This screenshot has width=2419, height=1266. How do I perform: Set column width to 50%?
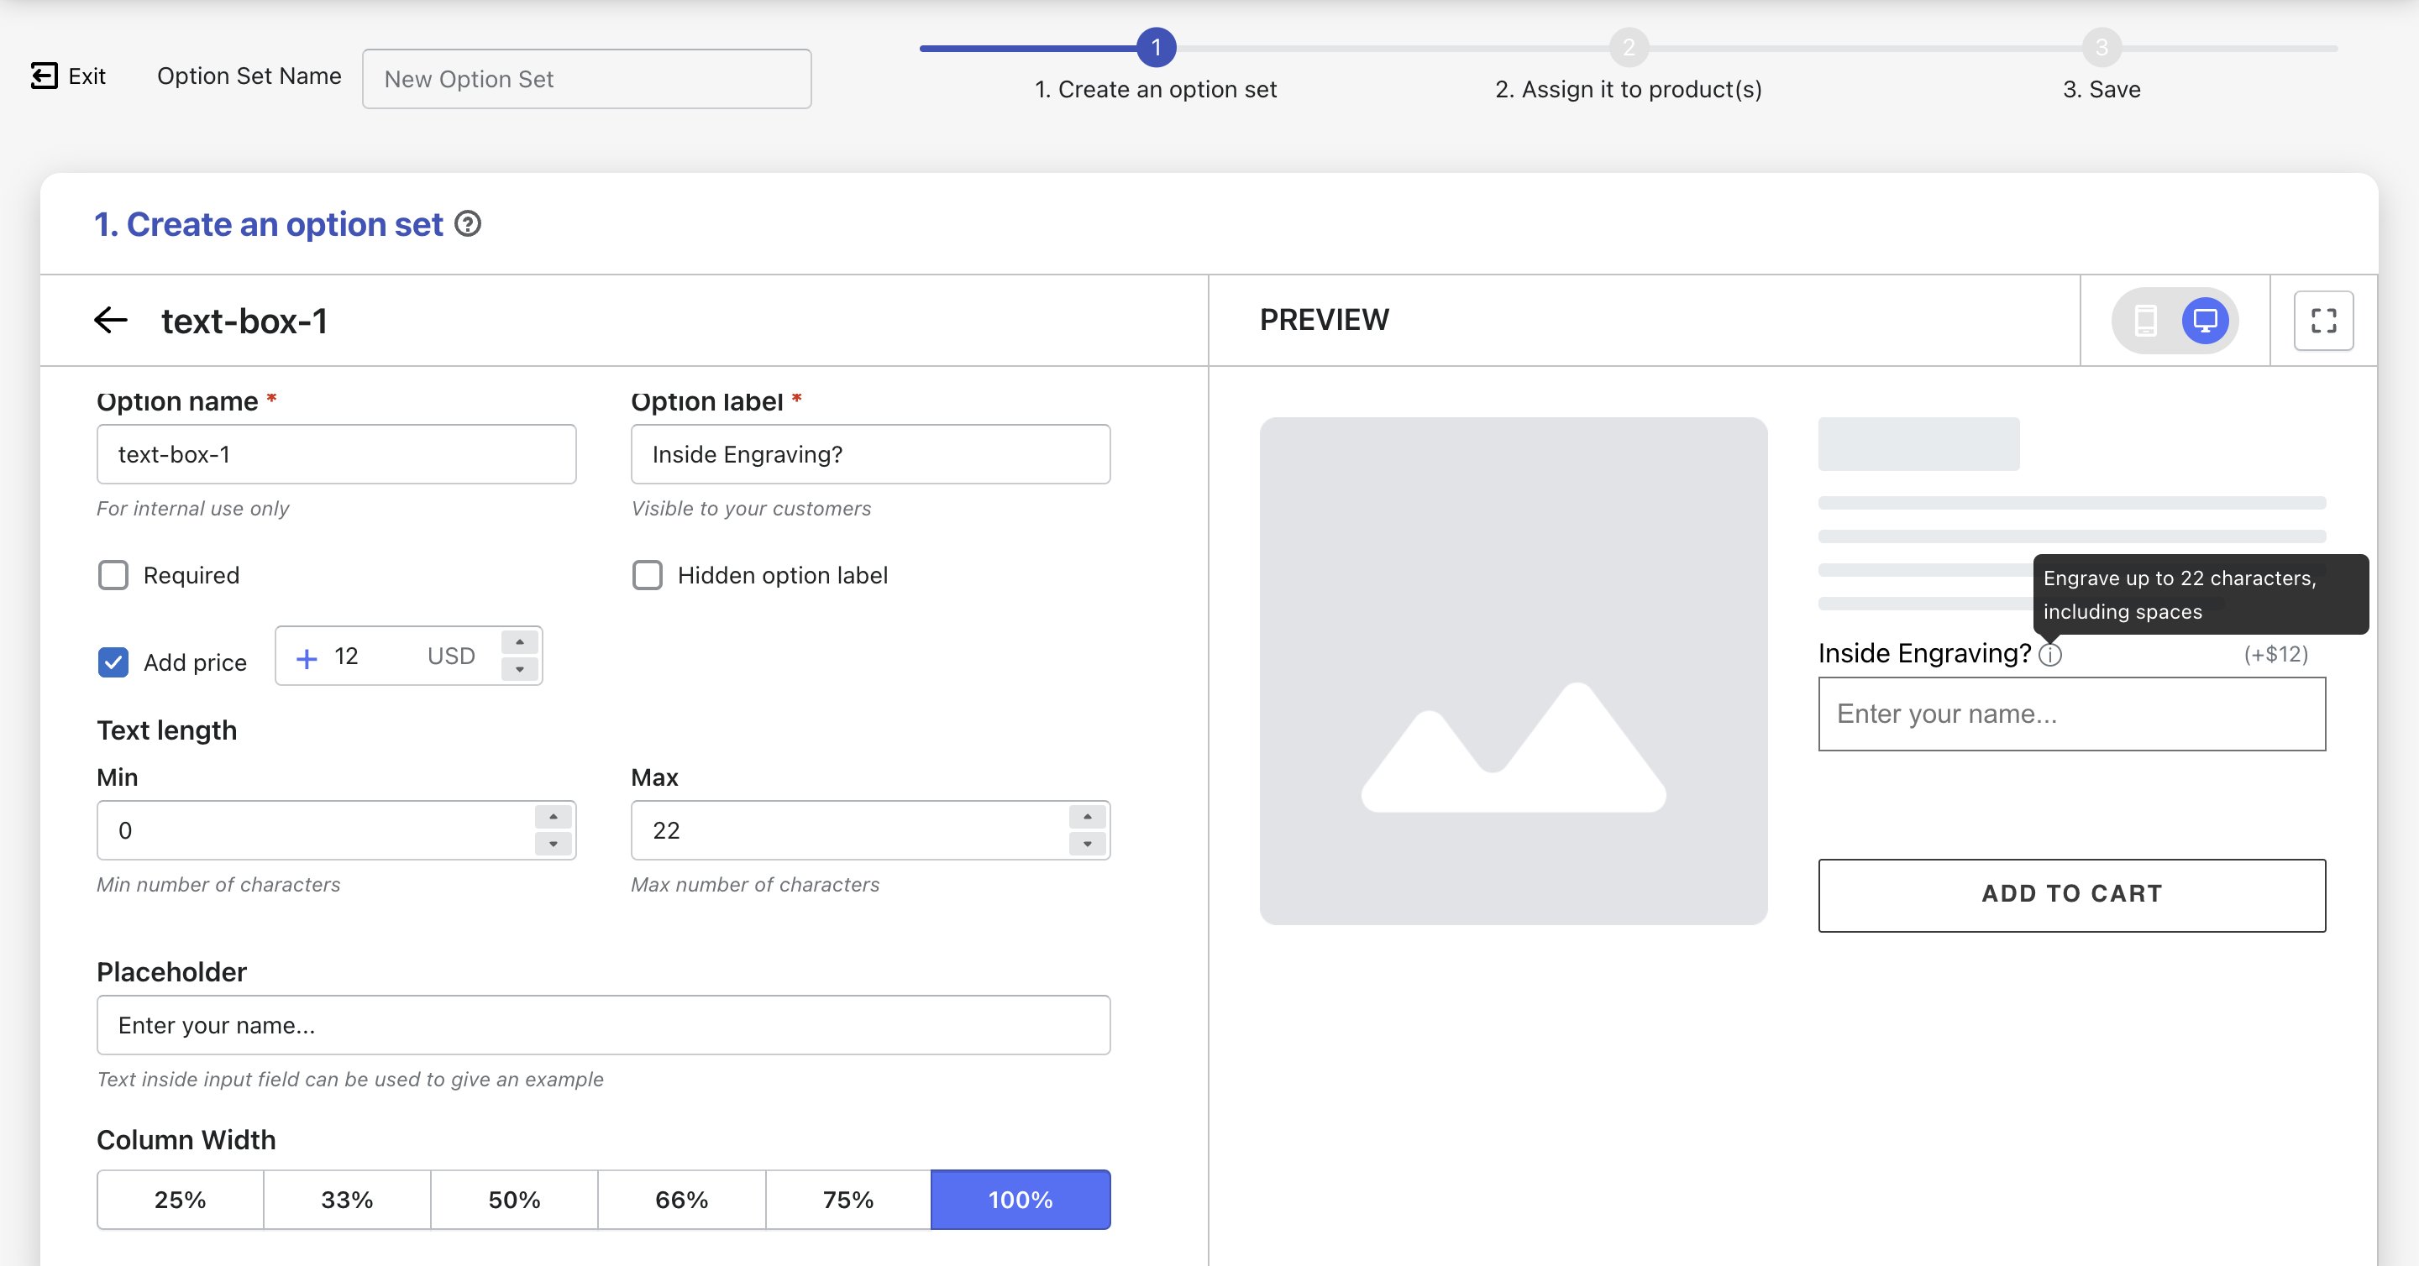click(514, 1200)
